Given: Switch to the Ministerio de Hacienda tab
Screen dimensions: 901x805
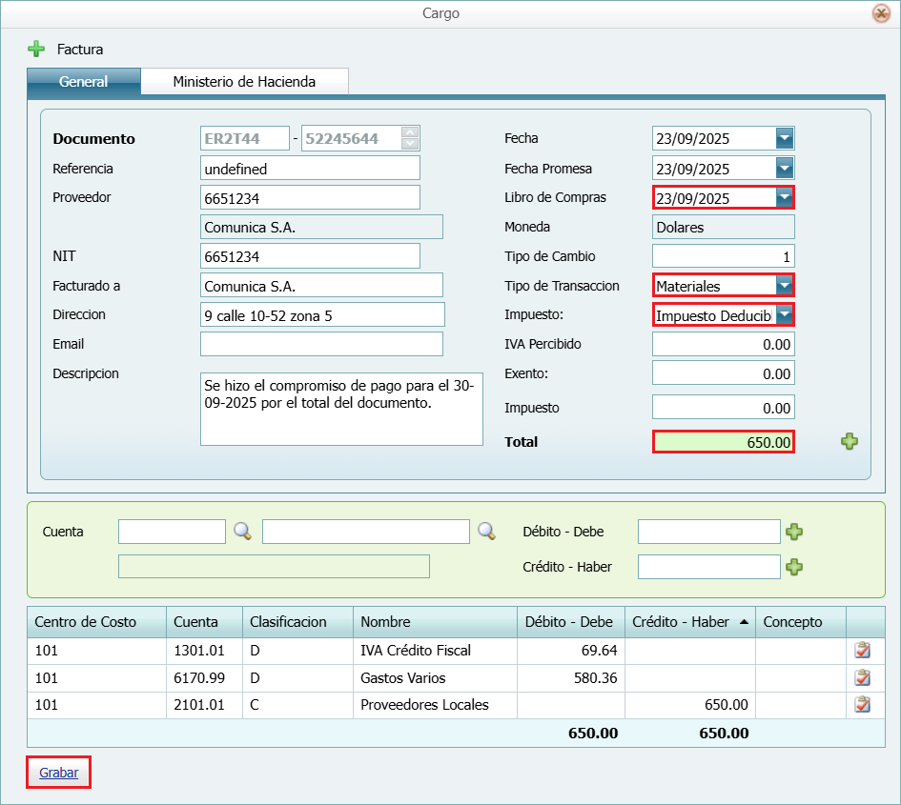Looking at the screenshot, I should 244,82.
